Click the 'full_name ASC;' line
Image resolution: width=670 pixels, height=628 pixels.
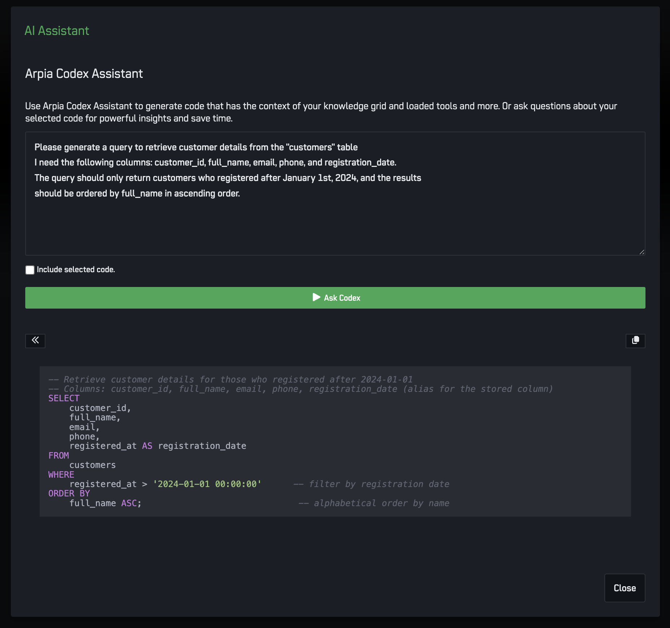[x=105, y=503]
